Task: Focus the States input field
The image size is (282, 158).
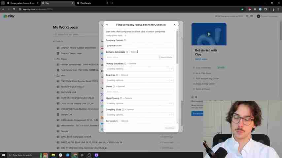Action: (140, 92)
